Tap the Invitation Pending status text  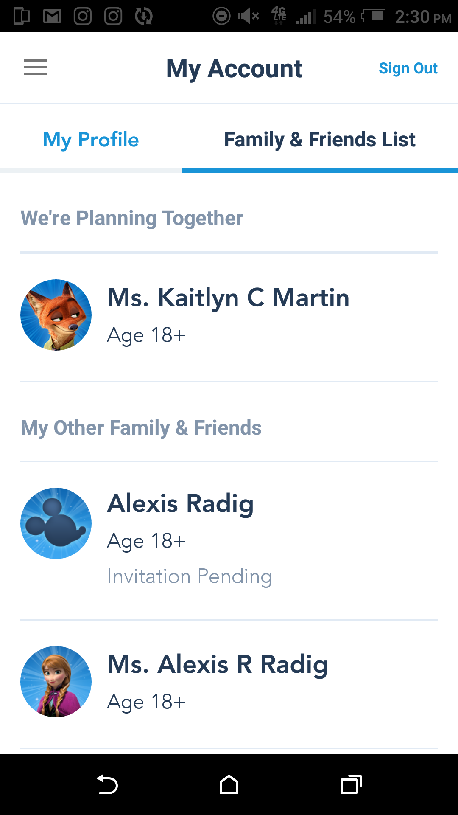[x=190, y=576]
